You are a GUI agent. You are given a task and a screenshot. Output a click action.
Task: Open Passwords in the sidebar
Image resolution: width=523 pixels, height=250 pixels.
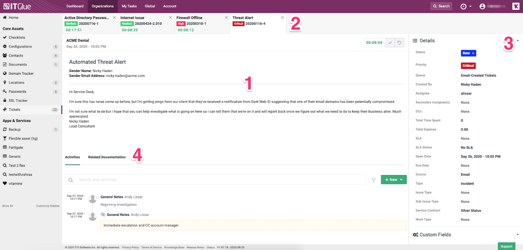point(17,91)
